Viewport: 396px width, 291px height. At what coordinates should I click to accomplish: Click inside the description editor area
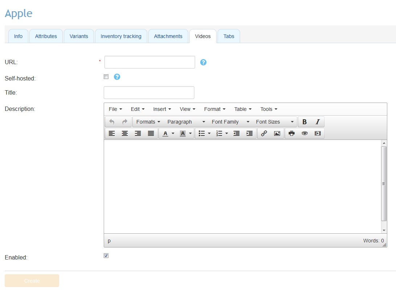click(243, 187)
